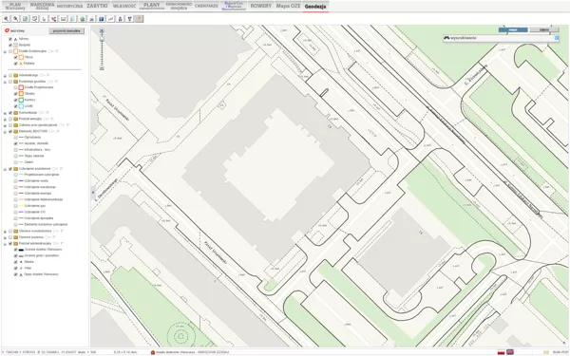Click the binoculars icon in search box
The height and width of the screenshot is (356, 570).
[446, 38]
